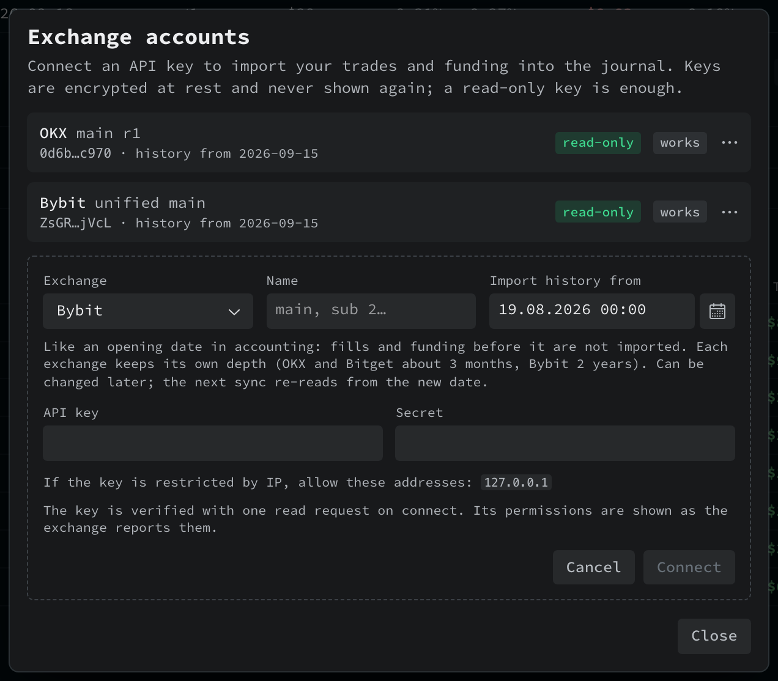
Task: Click the Connect button
Action: point(689,567)
